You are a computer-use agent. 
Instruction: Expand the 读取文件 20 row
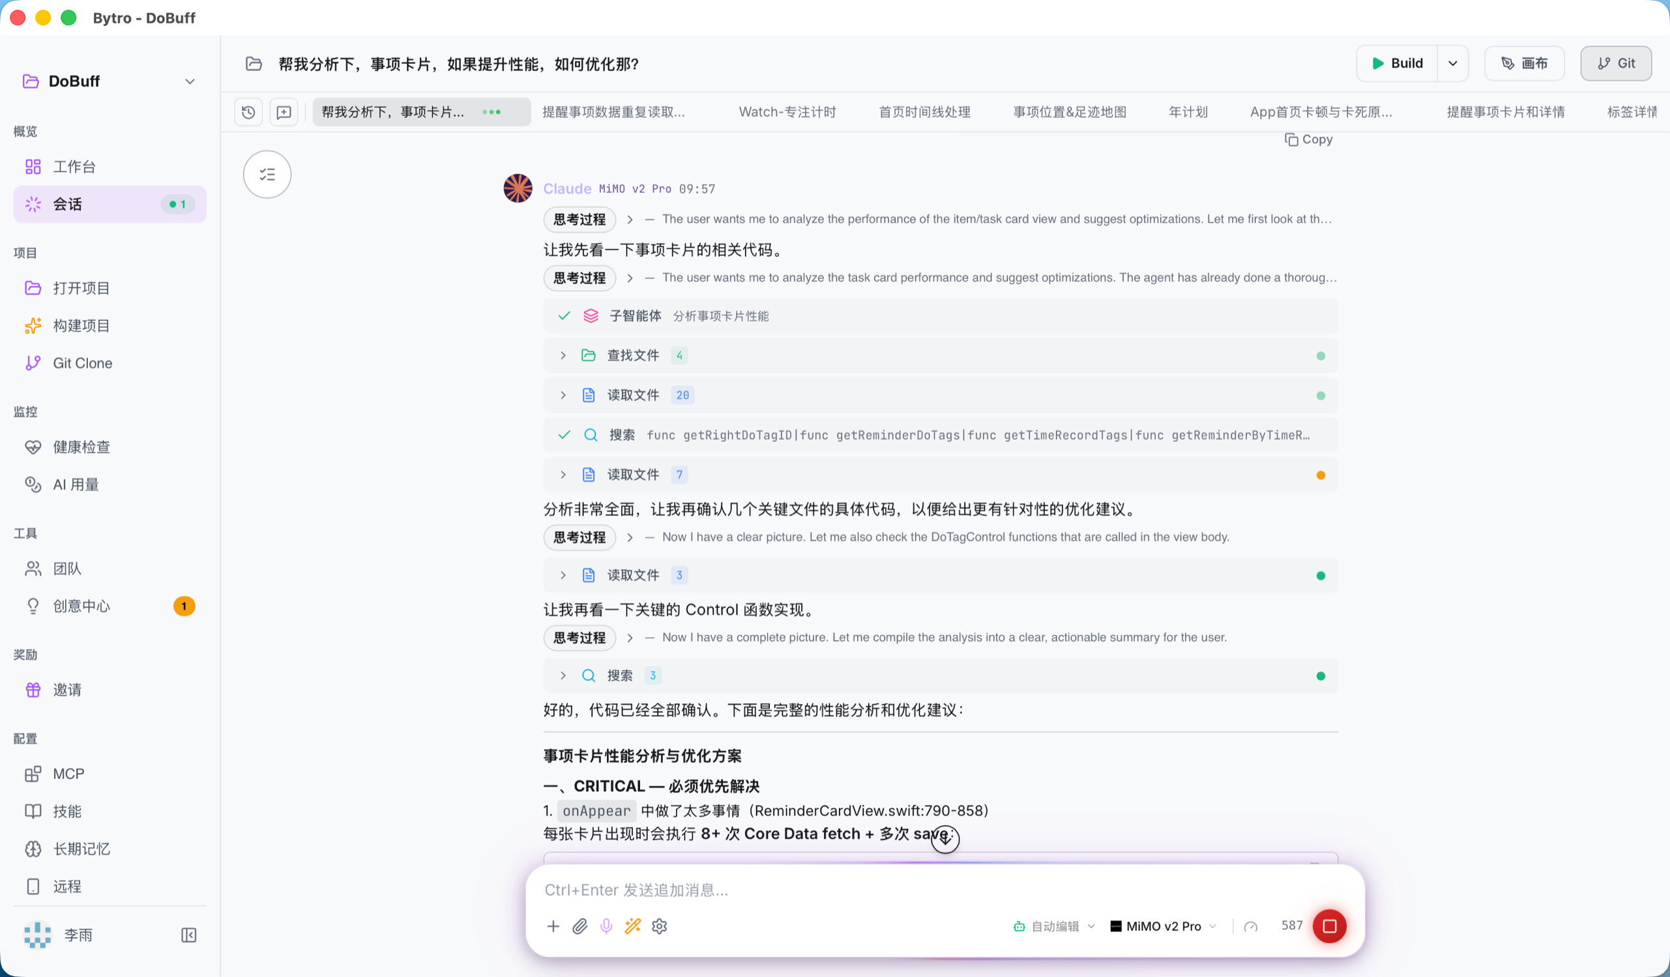tap(563, 395)
